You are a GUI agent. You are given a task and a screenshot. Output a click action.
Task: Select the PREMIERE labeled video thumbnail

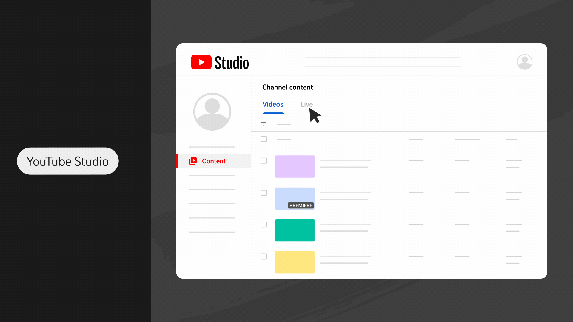pos(295,198)
